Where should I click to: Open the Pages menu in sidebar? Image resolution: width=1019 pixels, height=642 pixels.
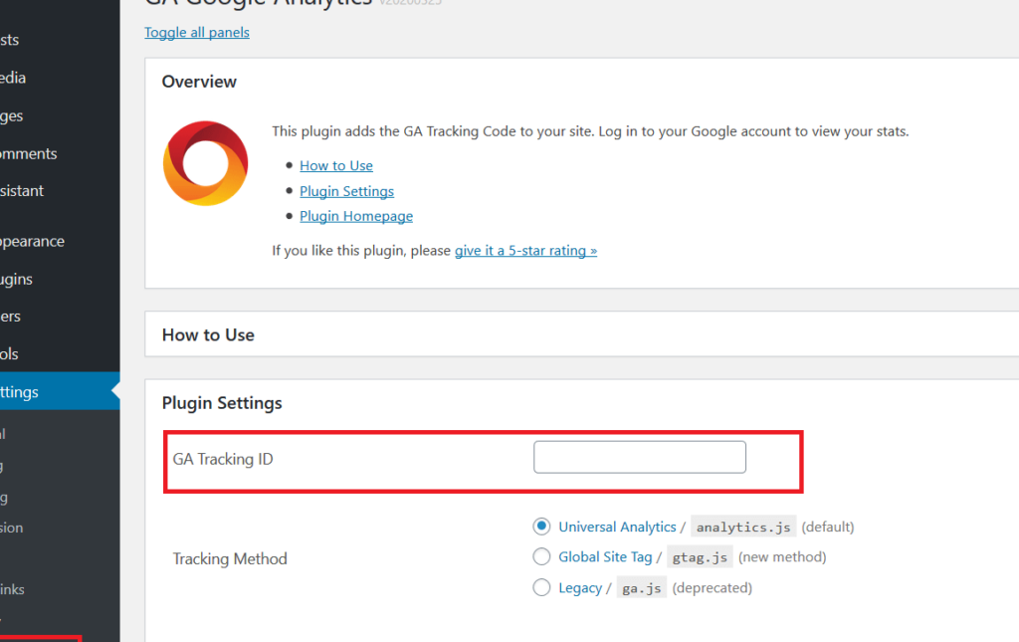[60, 115]
